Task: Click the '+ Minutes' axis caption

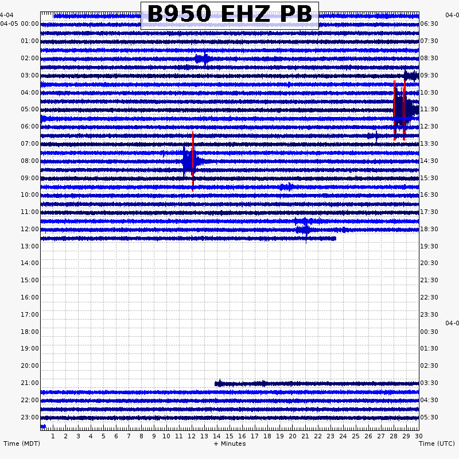Action: point(230,444)
